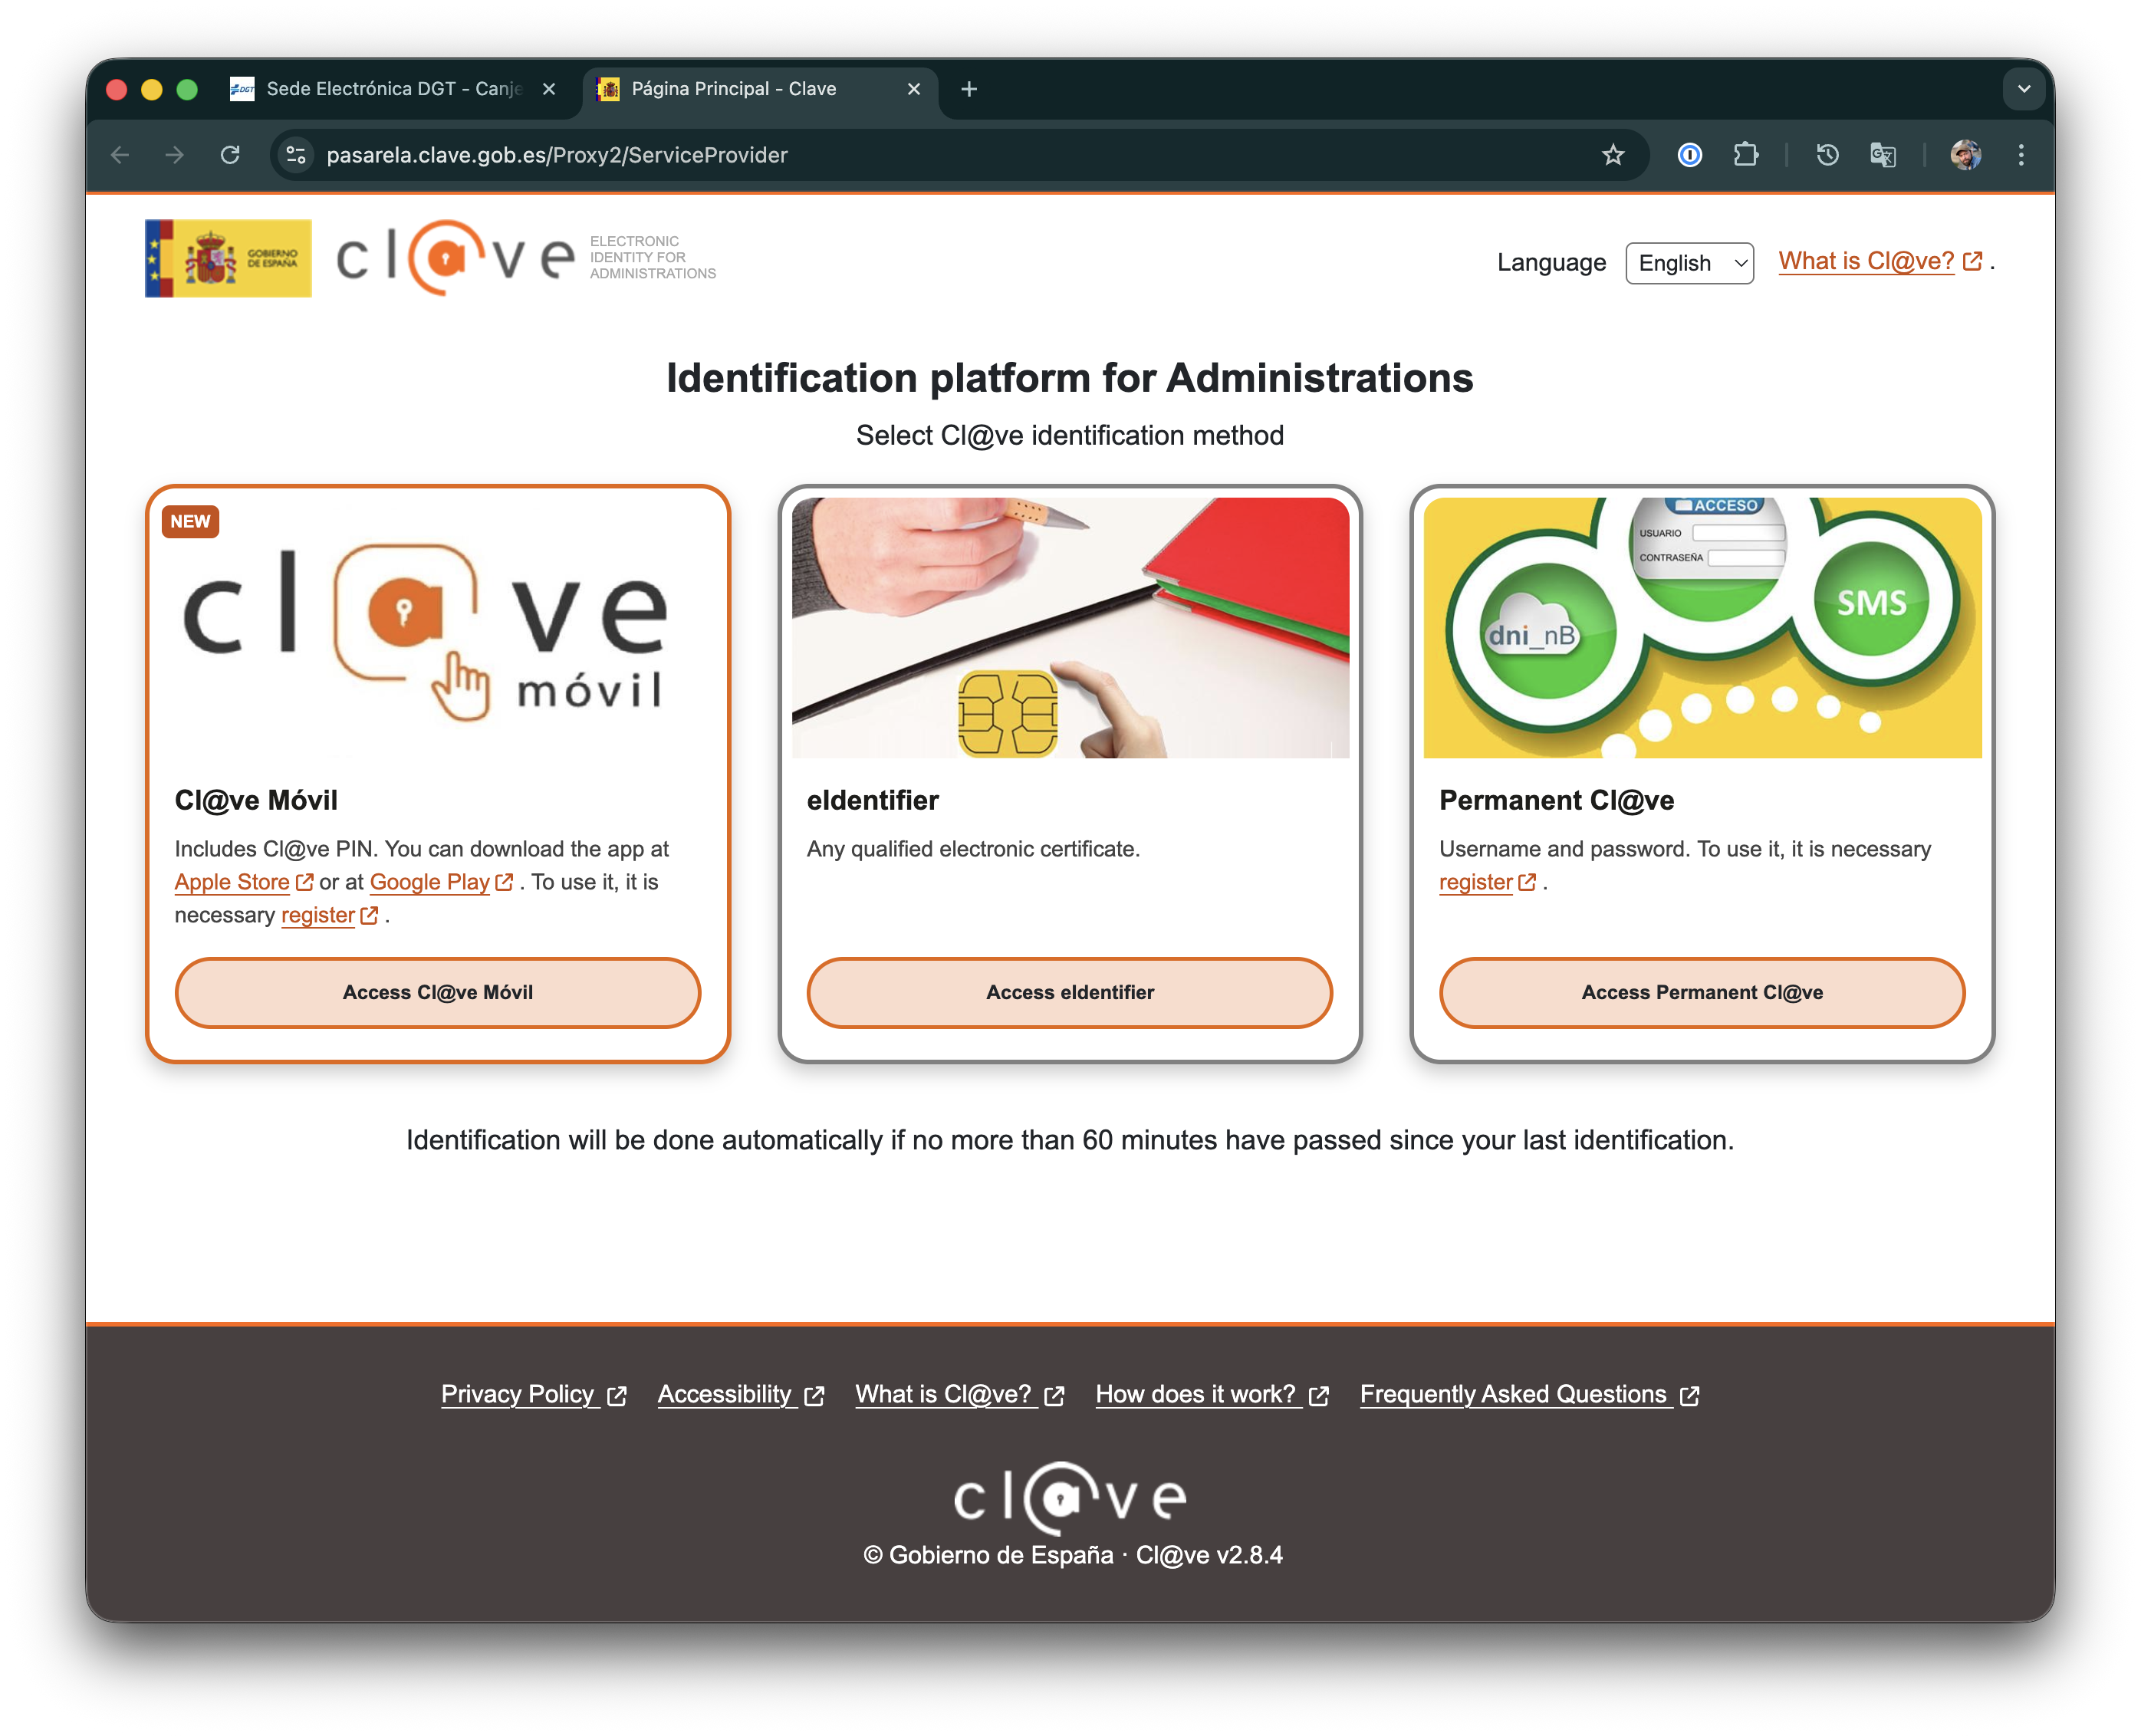This screenshot has width=2141, height=1736.
Task: View site information icon in address bar
Action: click(296, 155)
